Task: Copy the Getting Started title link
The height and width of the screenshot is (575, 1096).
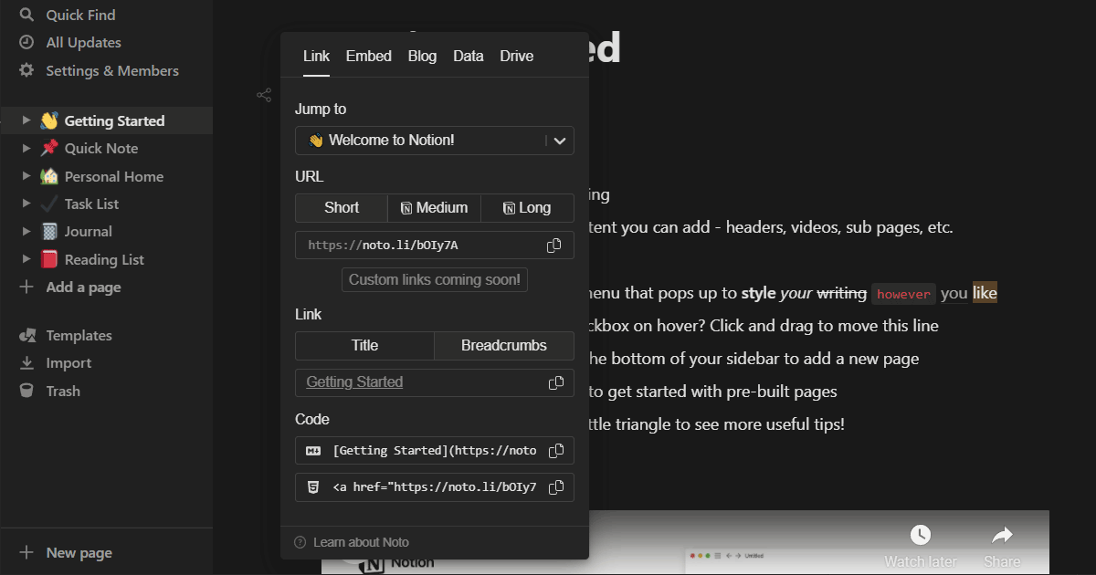Action: pyautogui.click(x=555, y=382)
